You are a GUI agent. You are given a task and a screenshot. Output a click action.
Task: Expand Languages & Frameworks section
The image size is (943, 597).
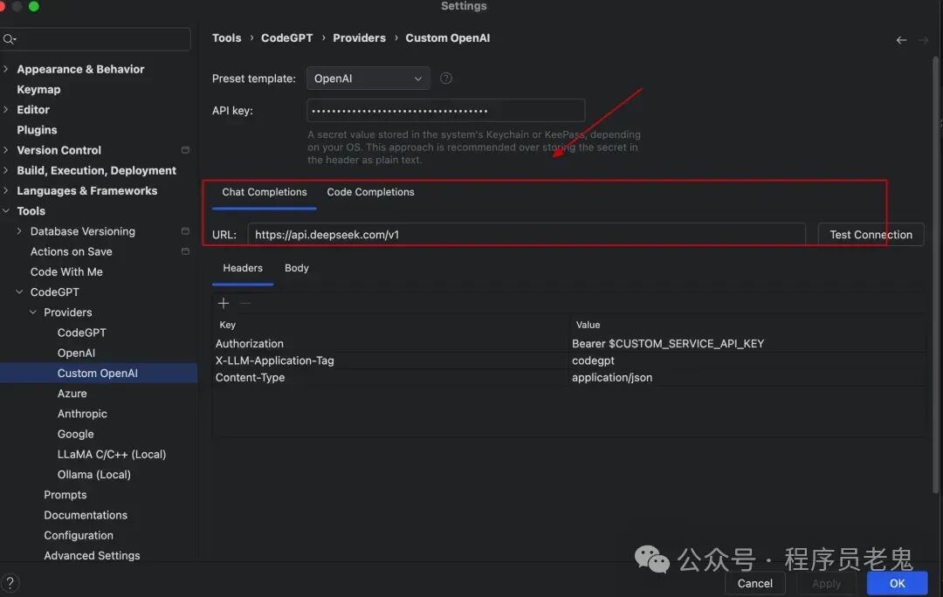coord(6,190)
